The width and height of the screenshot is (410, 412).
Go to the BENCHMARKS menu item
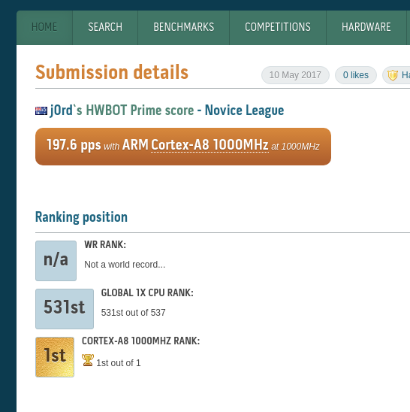pyautogui.click(x=184, y=27)
